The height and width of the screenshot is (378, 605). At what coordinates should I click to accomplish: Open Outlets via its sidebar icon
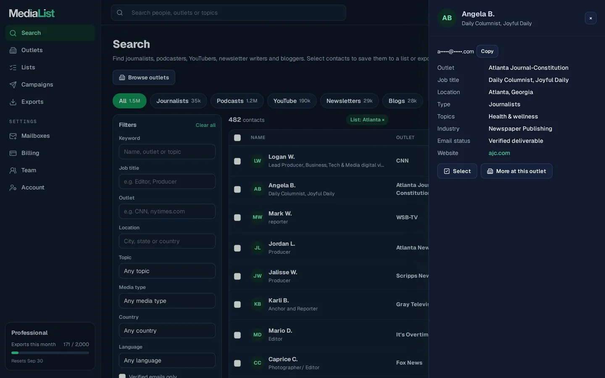click(13, 50)
